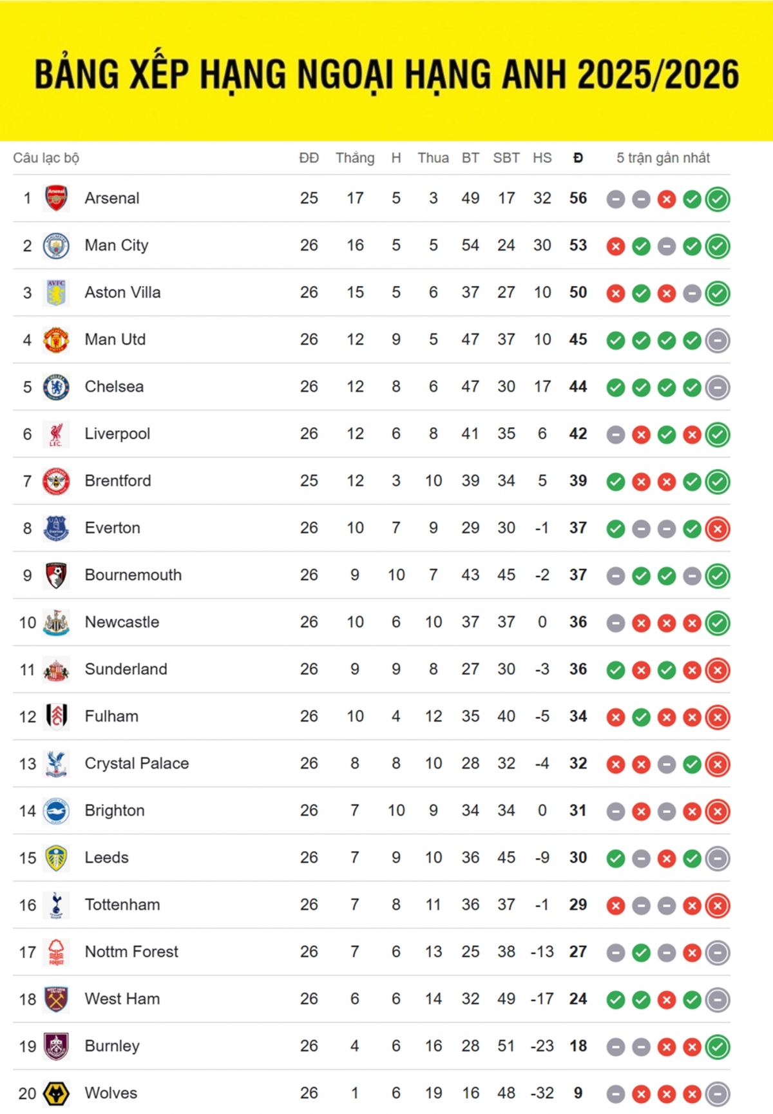Click the Newcastle club crest
The image size is (773, 1114).
(x=56, y=622)
